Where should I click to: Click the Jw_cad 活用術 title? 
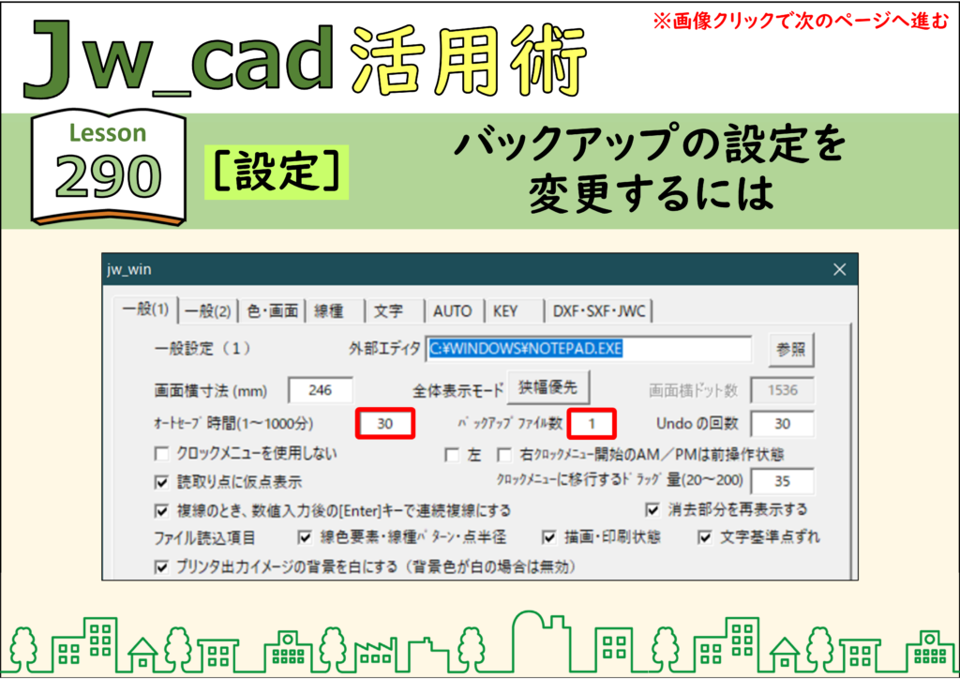coord(305,59)
